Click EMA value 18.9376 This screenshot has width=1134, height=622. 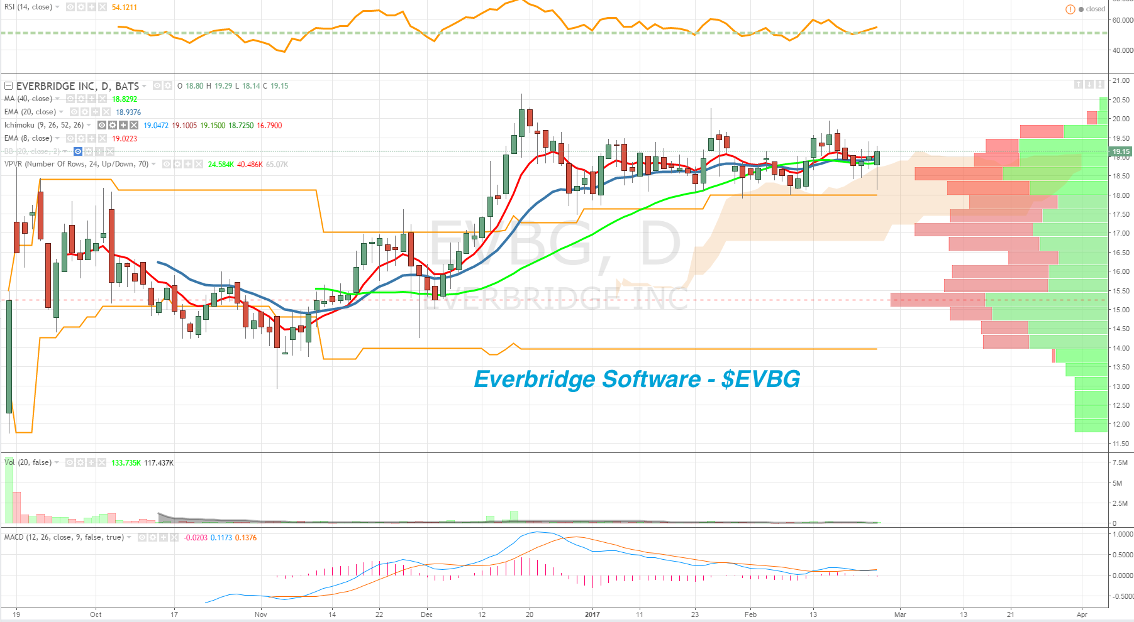pos(128,112)
